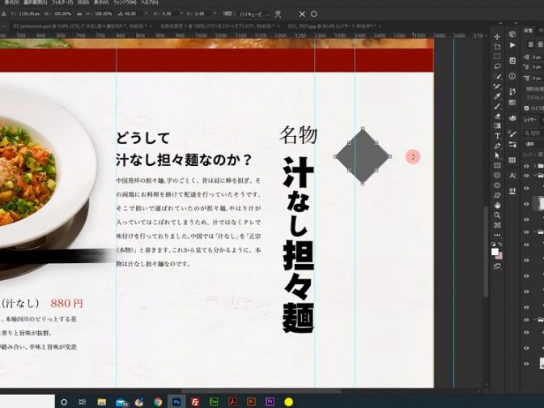
Task: Click the W 100.00% width field
Action: click(63, 14)
